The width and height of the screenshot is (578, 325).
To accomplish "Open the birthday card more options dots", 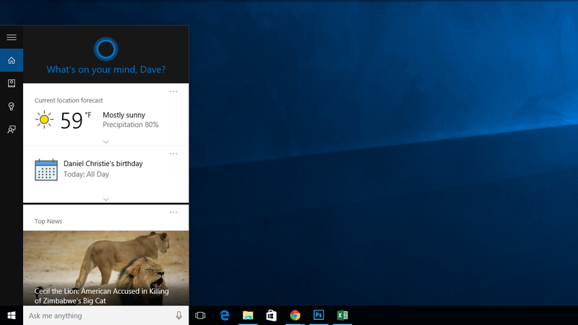I will [x=173, y=154].
